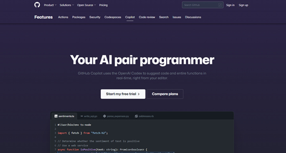Image resolution: width=286 pixels, height=153 pixels.
Task: Open the Open Source dropdown
Action: (87, 5)
